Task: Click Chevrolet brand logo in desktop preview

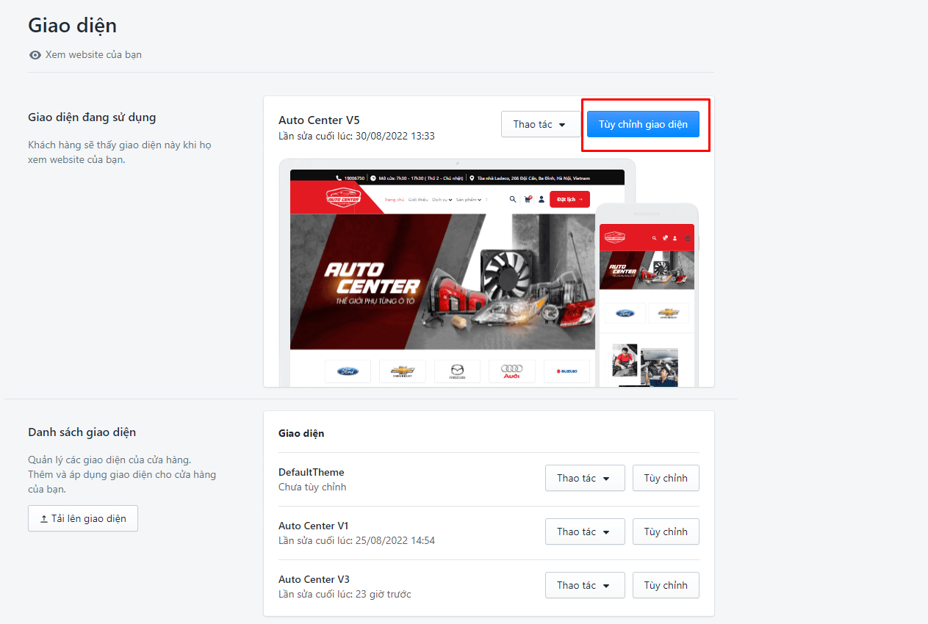Action: point(403,371)
